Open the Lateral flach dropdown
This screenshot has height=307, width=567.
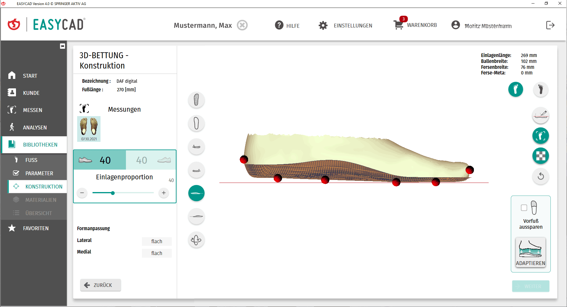(157, 241)
